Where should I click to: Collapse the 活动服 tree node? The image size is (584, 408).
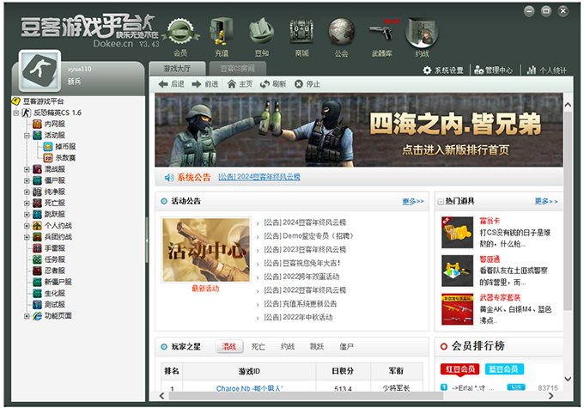(x=27, y=135)
